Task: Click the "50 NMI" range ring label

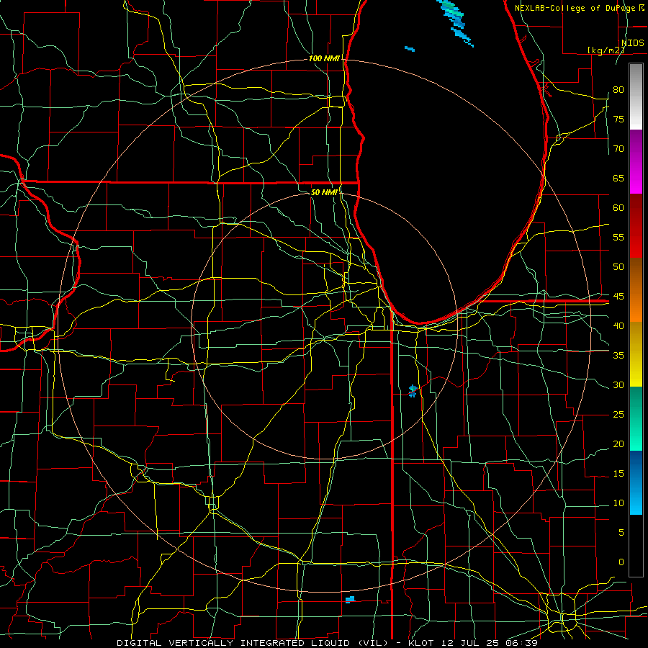Action: (324, 192)
